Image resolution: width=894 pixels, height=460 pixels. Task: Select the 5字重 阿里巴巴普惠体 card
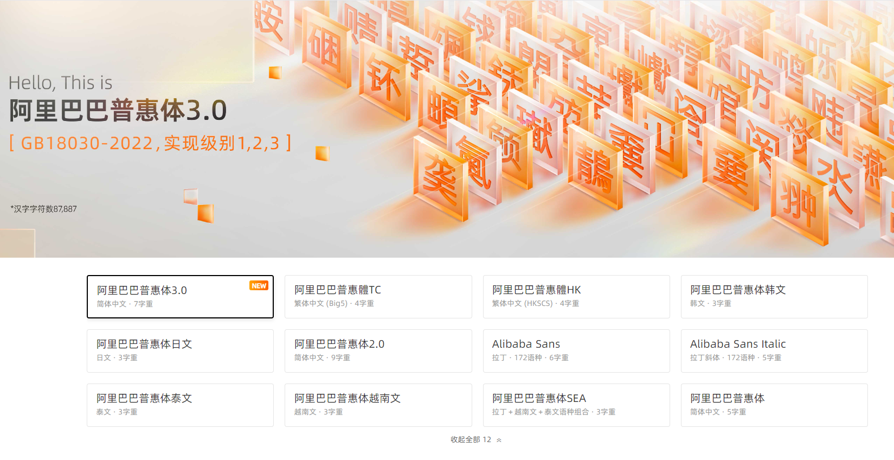pos(774,405)
